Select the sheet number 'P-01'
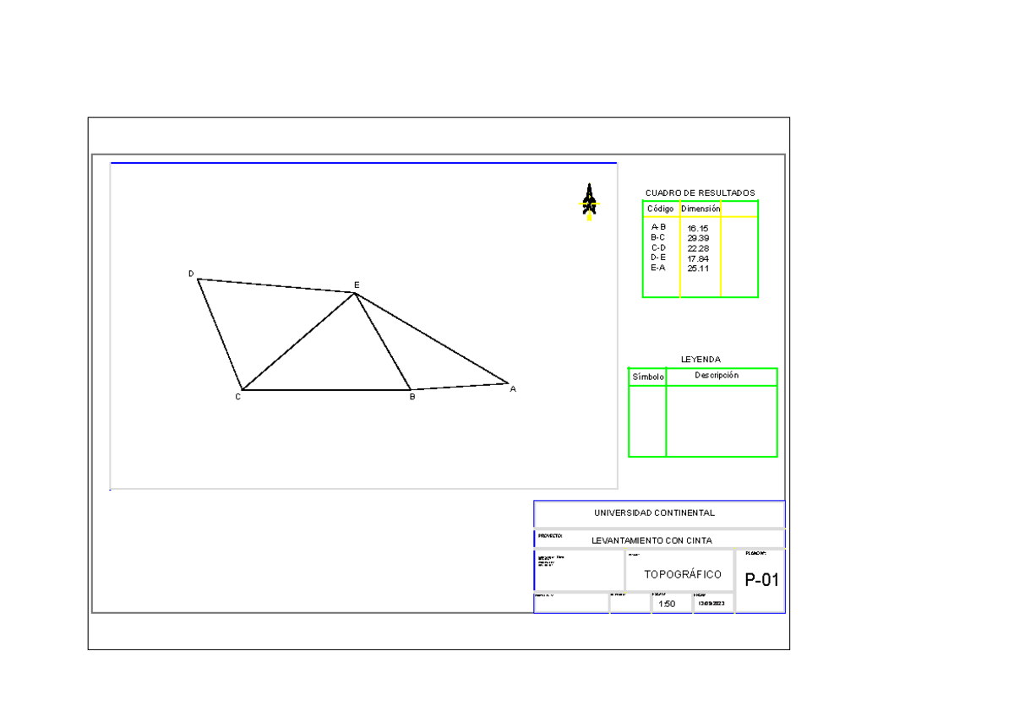1014x716 pixels. coord(761,580)
